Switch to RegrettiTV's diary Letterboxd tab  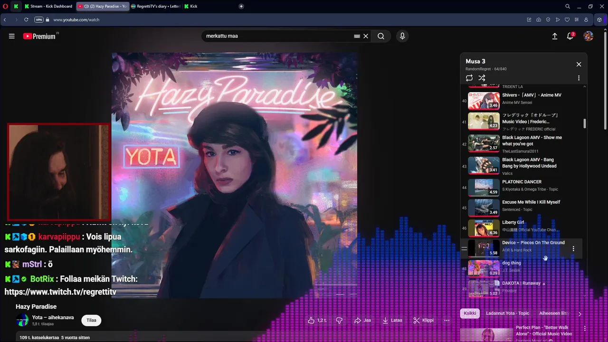[155, 6]
